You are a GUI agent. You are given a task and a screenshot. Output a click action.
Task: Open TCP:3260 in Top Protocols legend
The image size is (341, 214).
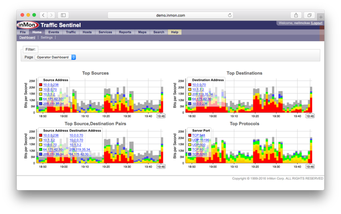199,154
